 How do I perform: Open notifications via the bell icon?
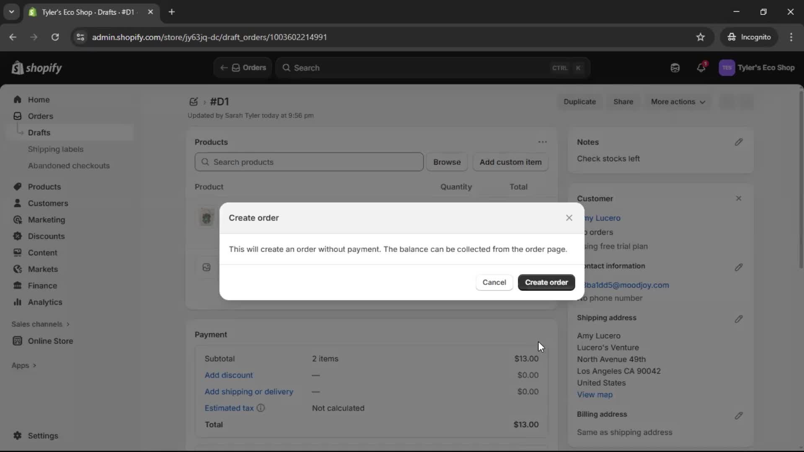tap(701, 67)
